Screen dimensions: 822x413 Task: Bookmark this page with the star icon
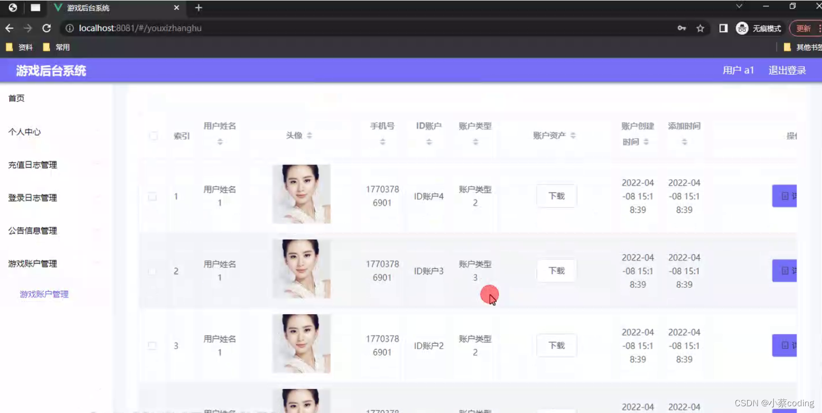point(700,28)
